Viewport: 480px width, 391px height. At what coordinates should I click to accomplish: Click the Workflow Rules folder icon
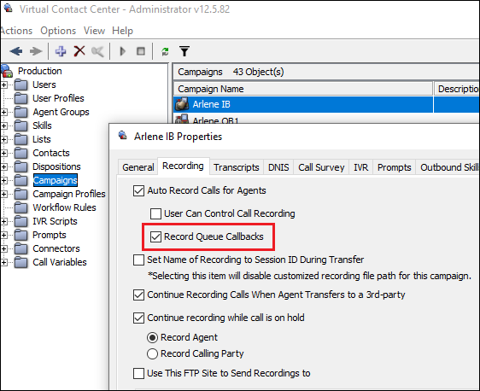(20, 207)
